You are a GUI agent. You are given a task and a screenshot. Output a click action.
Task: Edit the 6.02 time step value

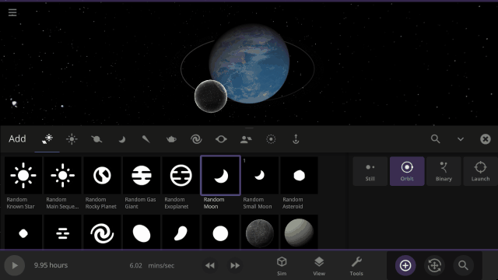135,266
